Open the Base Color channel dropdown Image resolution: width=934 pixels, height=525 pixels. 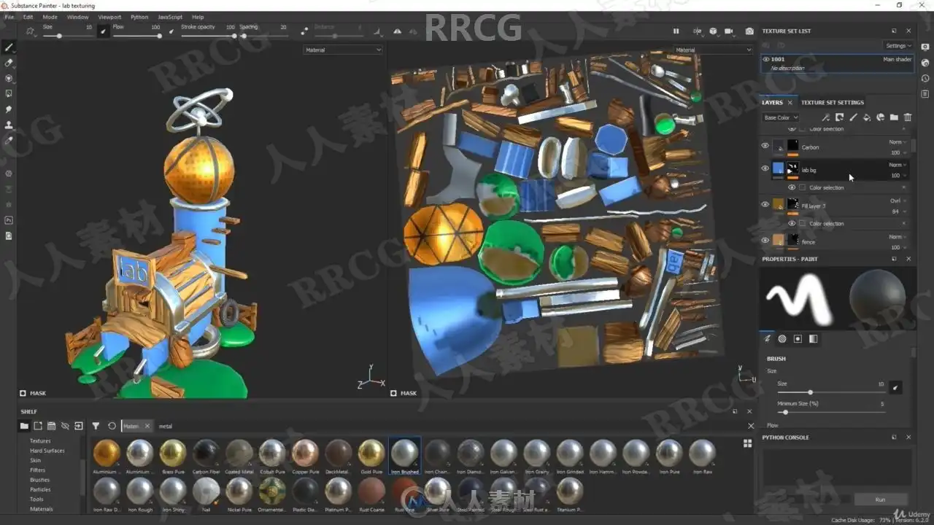coord(781,117)
